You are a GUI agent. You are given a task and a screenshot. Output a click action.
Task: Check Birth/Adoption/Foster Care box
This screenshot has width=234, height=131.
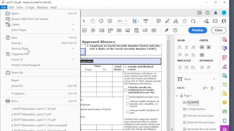pos(128,97)
